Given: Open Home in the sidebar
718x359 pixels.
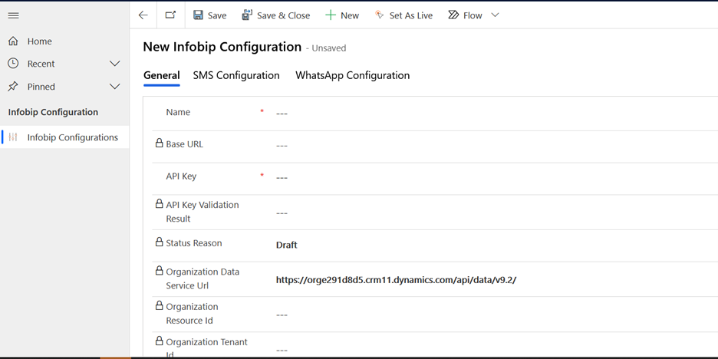Looking at the screenshot, I should (39, 41).
